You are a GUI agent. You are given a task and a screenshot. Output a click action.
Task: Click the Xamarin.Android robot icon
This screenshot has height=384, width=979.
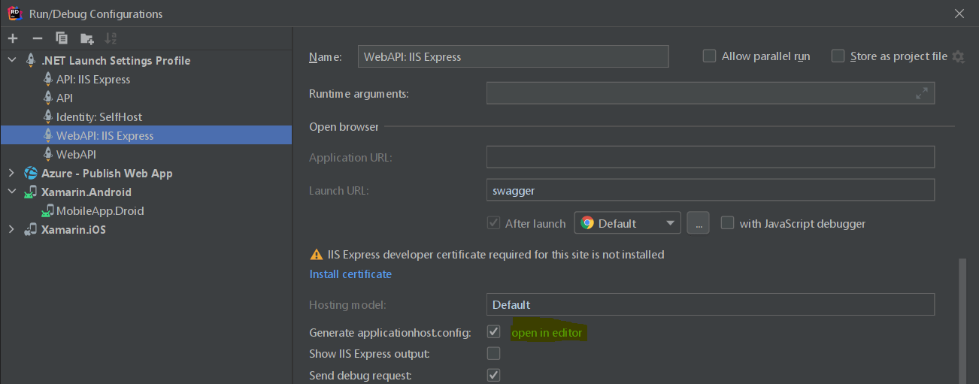(31, 192)
